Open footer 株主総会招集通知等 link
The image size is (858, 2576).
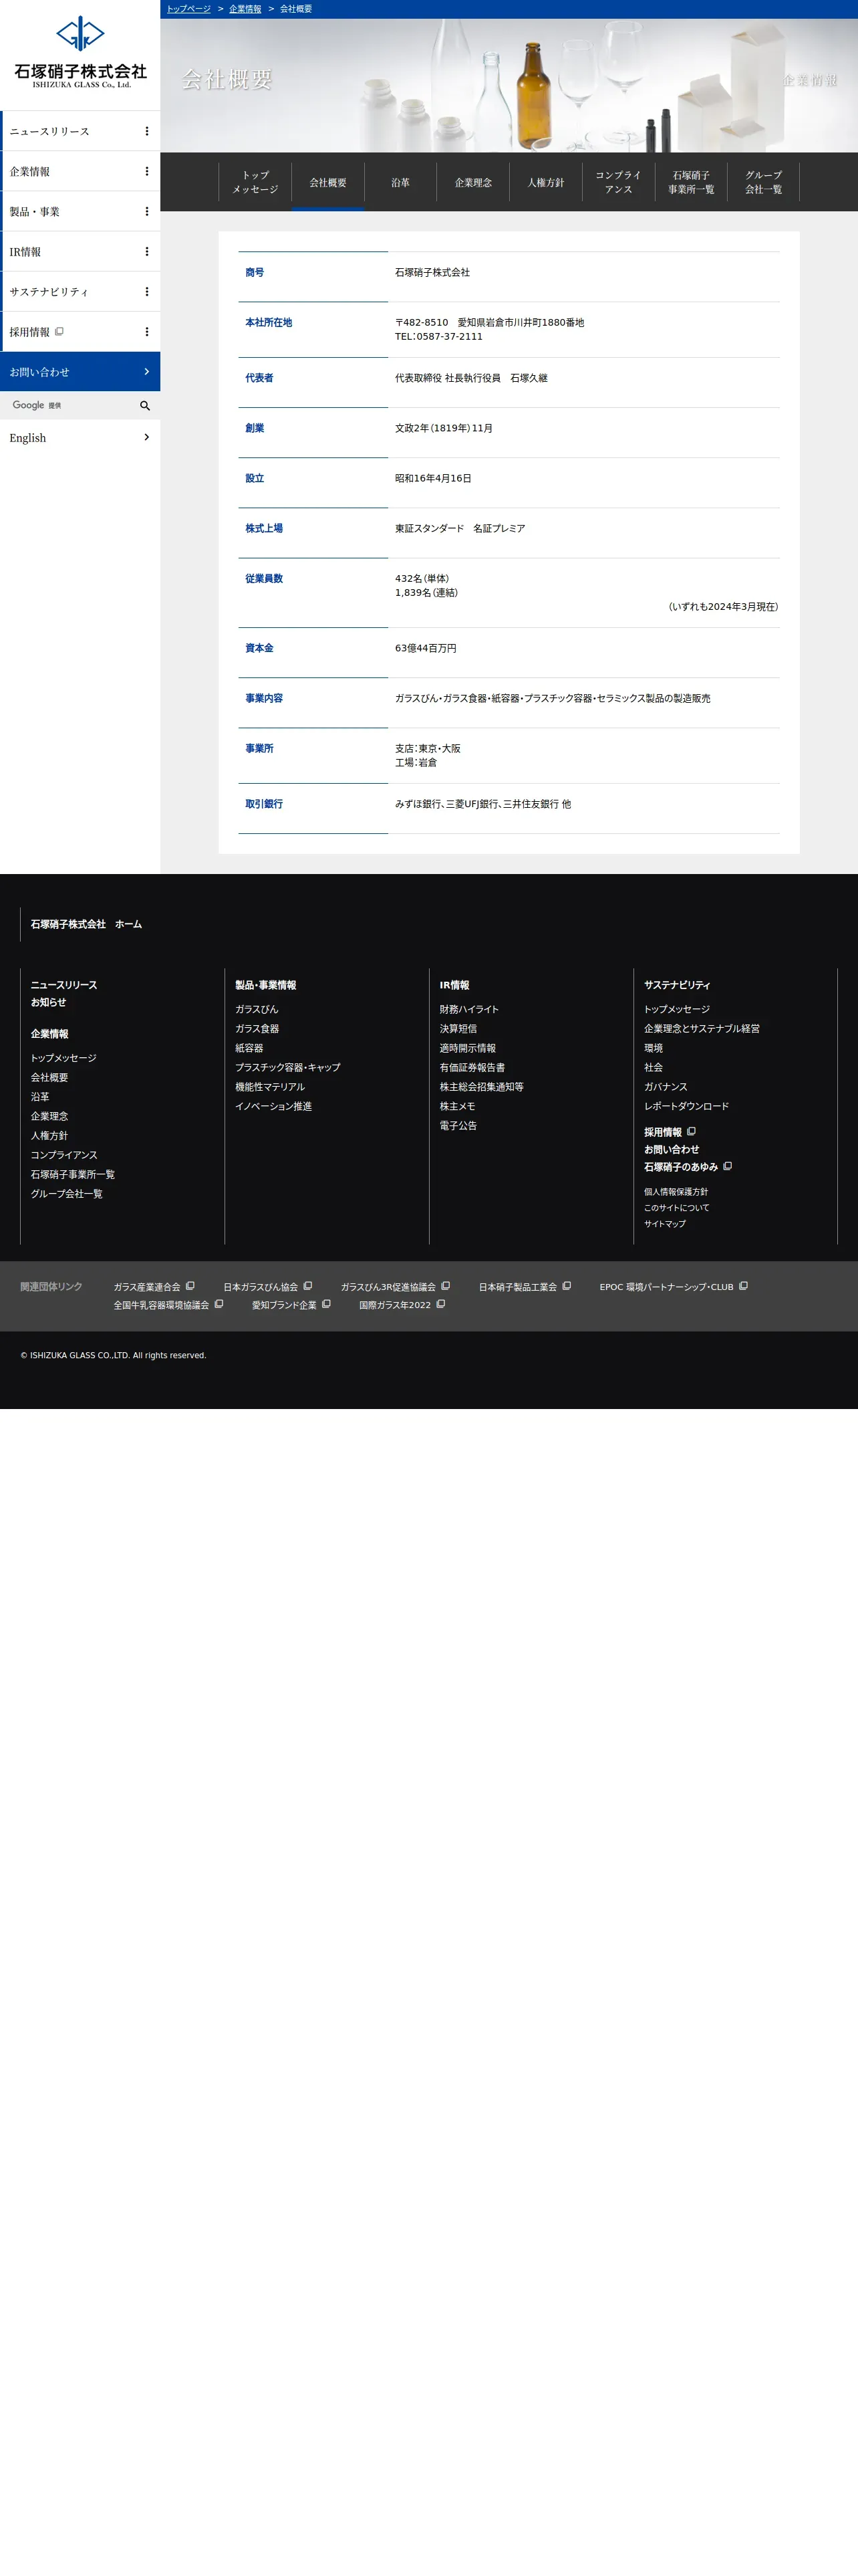(481, 1087)
